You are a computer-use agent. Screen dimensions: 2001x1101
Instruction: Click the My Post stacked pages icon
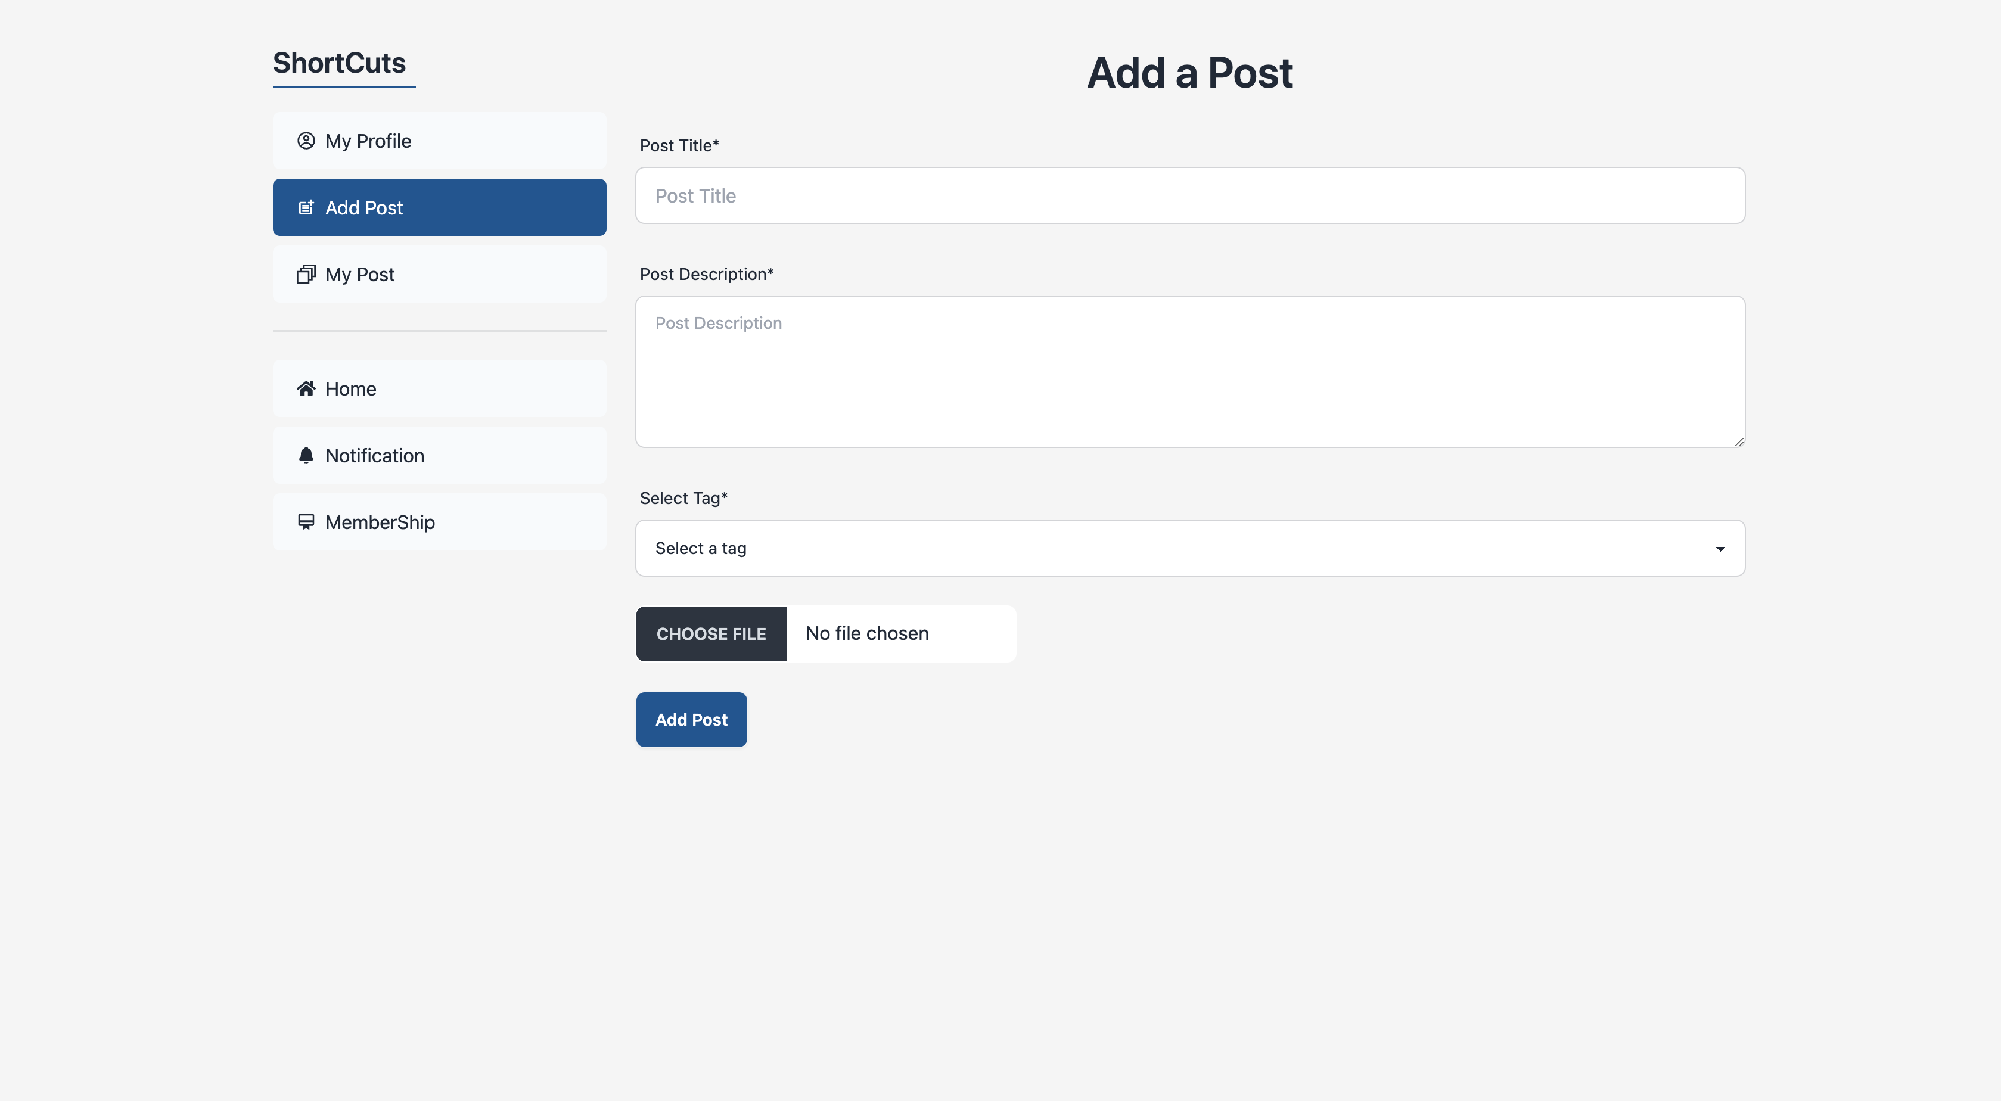(306, 274)
